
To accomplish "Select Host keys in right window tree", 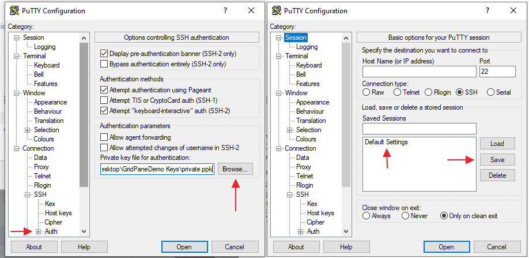I will pos(320,213).
